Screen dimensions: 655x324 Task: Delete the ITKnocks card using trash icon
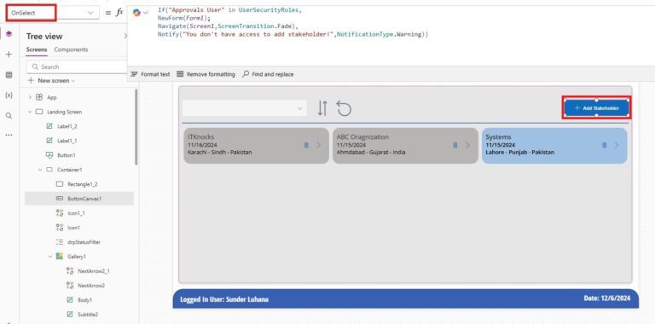click(306, 145)
